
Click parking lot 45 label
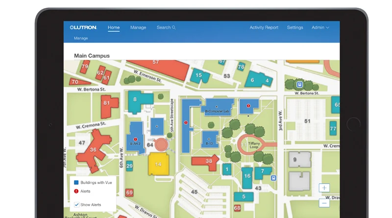click(194, 192)
